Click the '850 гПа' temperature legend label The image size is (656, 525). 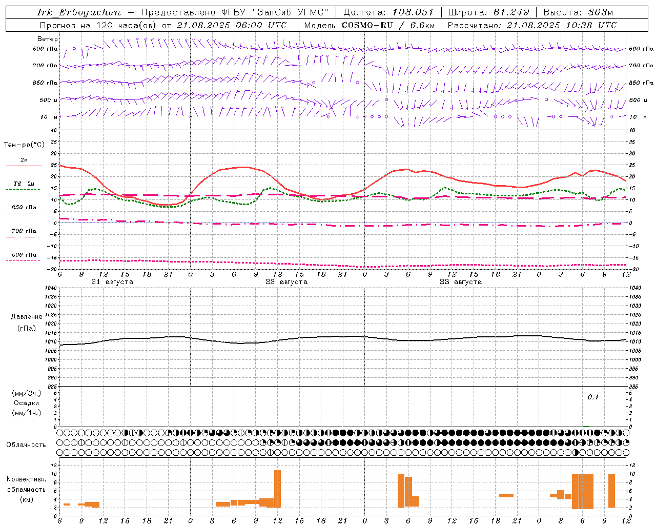click(x=24, y=208)
